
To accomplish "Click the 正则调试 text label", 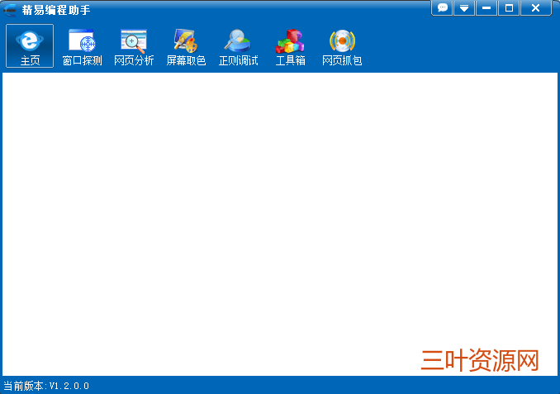I will [238, 61].
